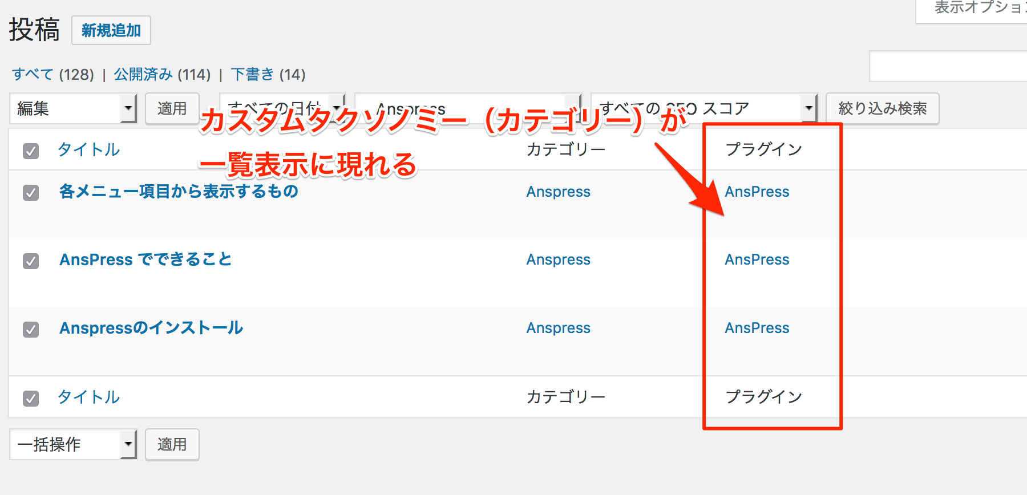Image resolution: width=1027 pixels, height=495 pixels.
Task: Toggle select-all checkbox in table header
Action: point(31,151)
